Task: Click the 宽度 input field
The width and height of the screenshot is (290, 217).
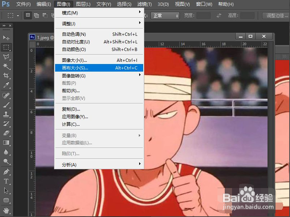Action: pos(203,16)
